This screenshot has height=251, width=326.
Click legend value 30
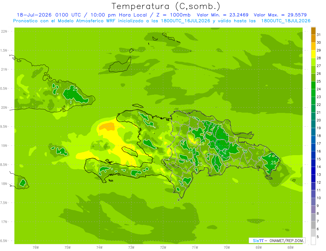319,43
